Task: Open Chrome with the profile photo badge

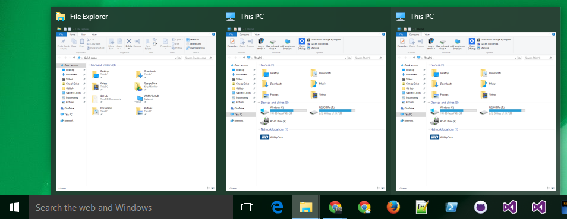Action: [x=335, y=207]
